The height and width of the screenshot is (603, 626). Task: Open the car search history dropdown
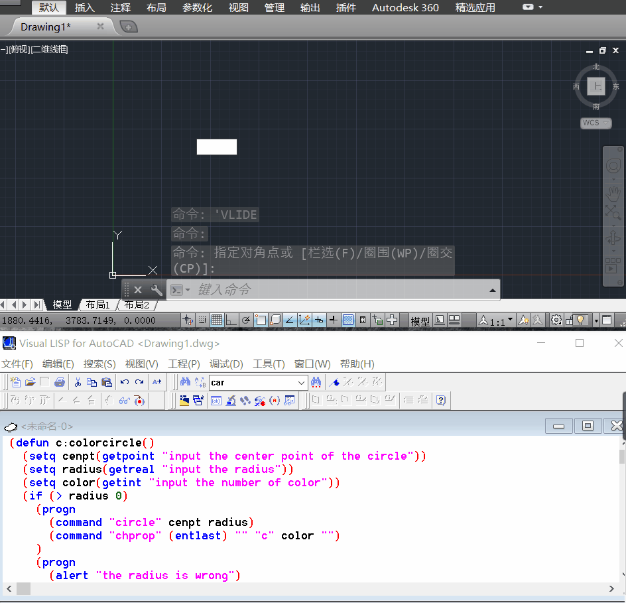(300, 382)
